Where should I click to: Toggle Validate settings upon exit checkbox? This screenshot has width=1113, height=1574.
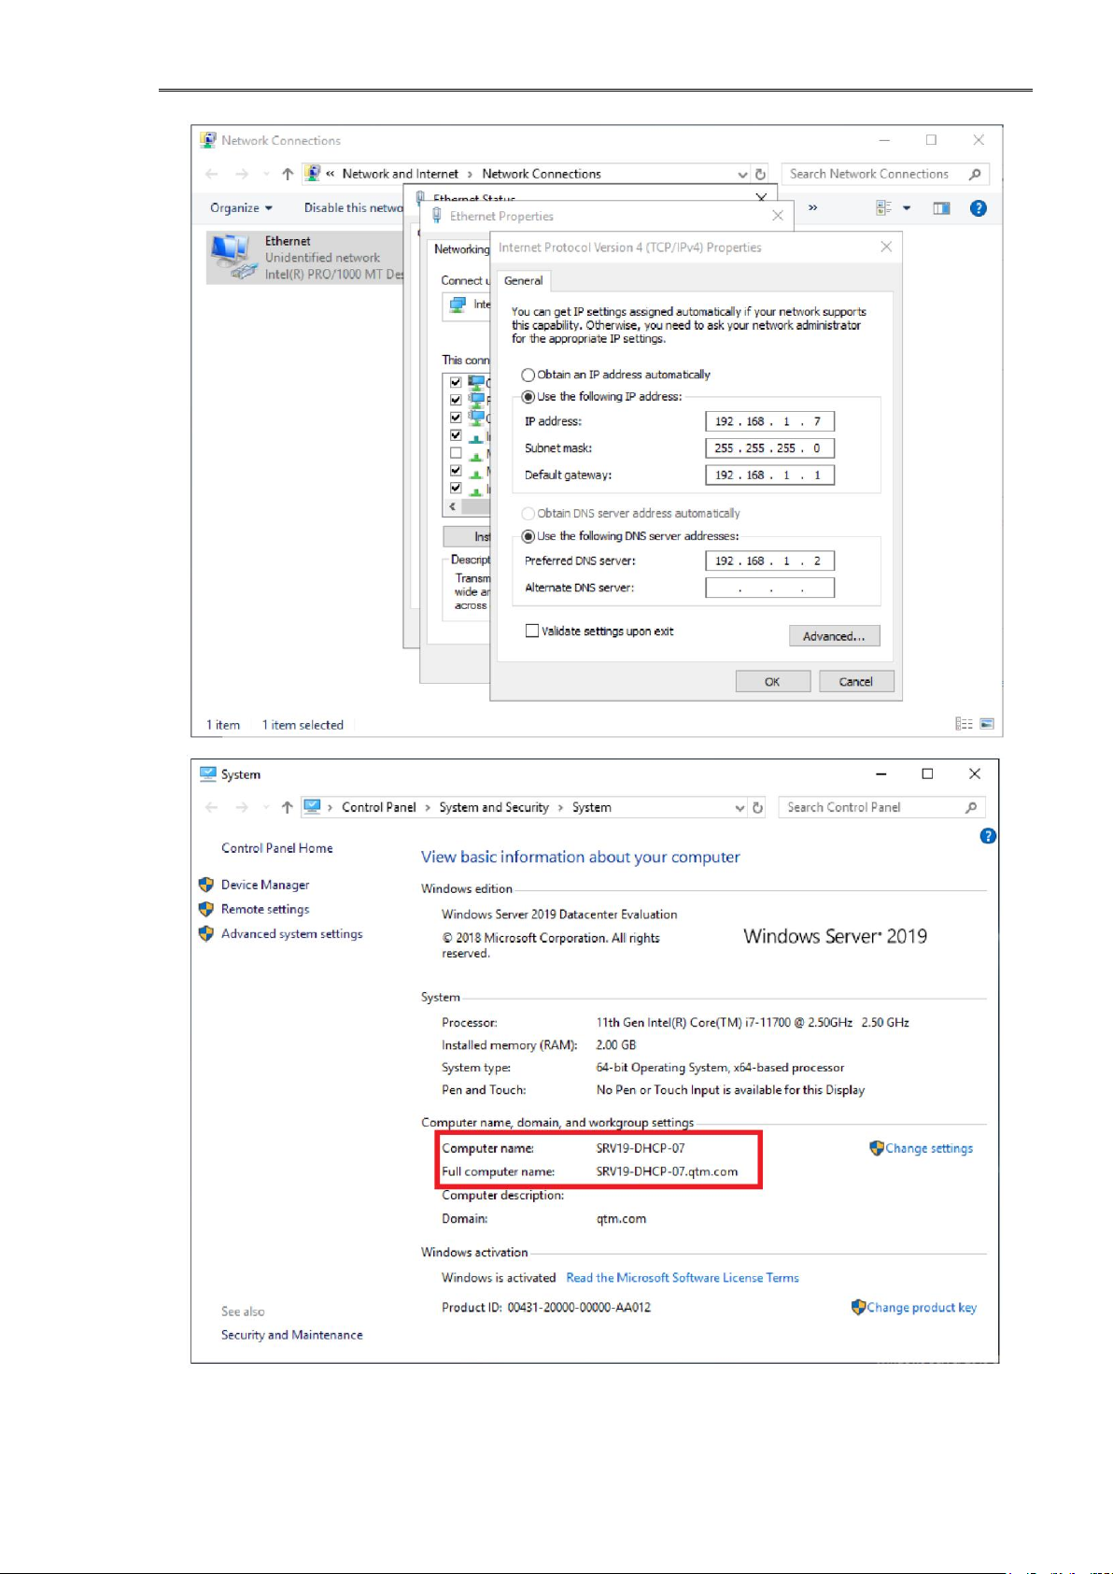point(532,631)
